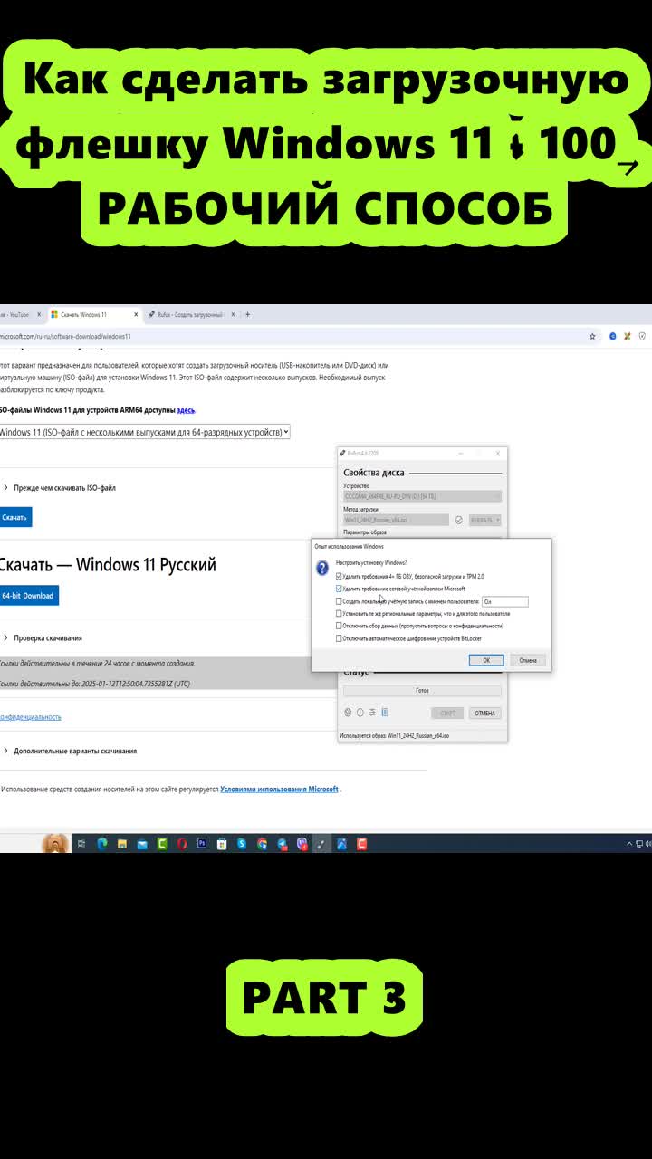Screen dimensions: 652x1159
Task: Open File Explorer from taskbar
Action: [x=122, y=844]
